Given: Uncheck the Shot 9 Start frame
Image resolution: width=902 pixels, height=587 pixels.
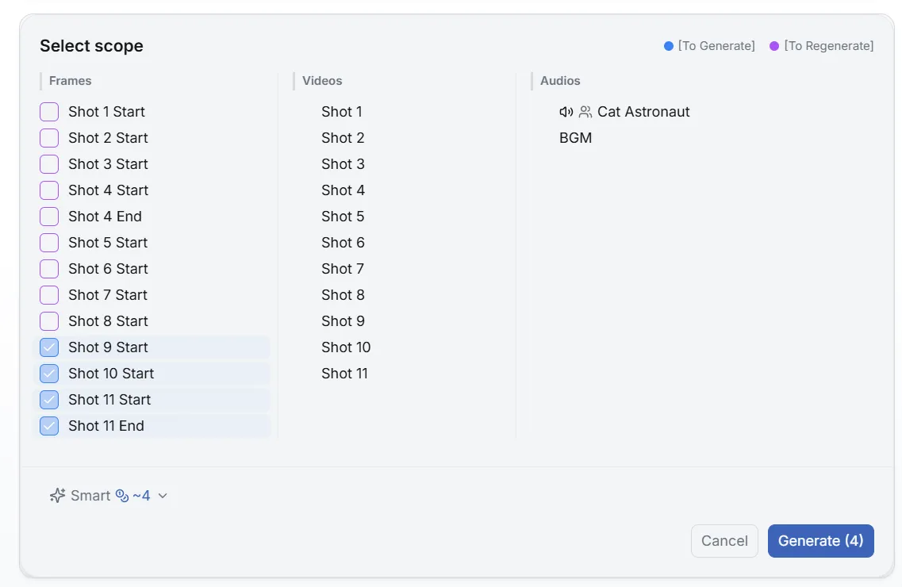Looking at the screenshot, I should pos(48,347).
